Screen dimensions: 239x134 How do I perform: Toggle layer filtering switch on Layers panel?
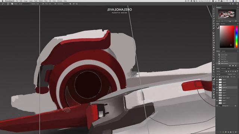(x=238, y=71)
